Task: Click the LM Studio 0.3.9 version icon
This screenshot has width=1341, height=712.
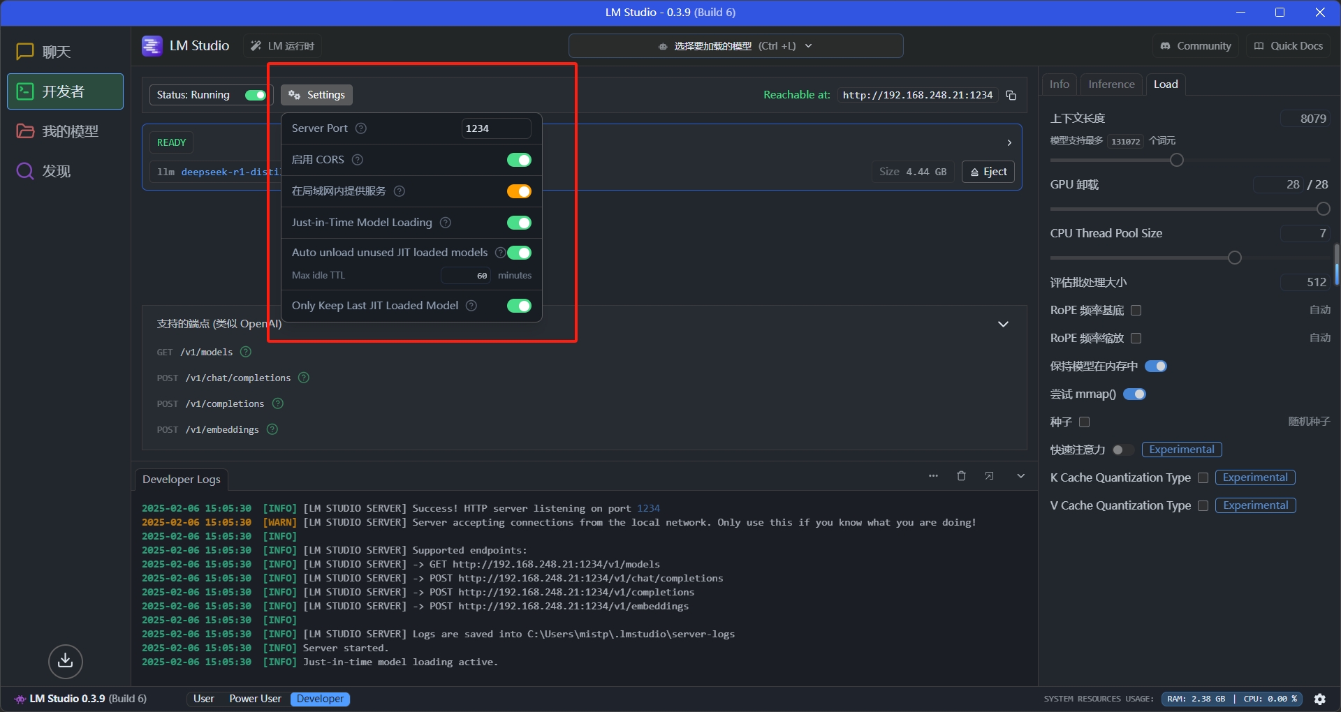Action: pos(20,699)
